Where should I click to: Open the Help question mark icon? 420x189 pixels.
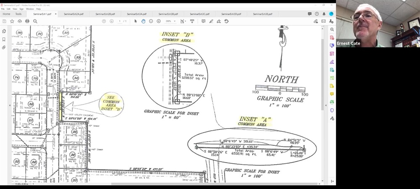click(317, 14)
